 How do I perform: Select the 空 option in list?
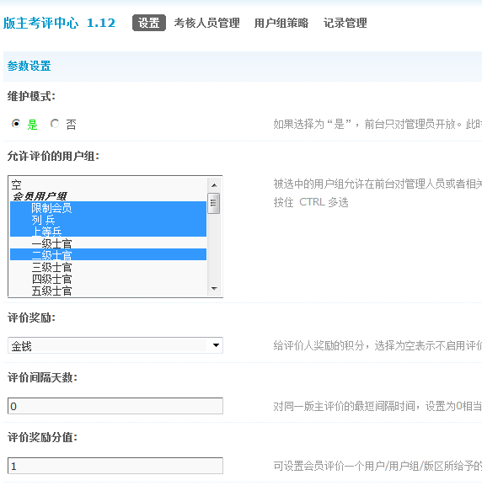click(x=108, y=184)
